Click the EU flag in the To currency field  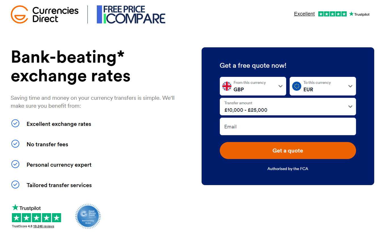point(296,86)
